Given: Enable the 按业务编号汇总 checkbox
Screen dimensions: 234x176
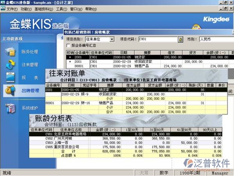Looking at the screenshot, I should coord(69,46).
